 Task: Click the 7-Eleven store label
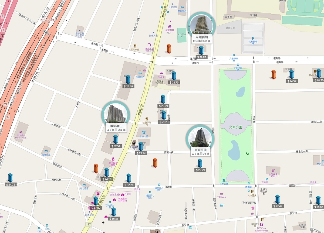click(221, 197)
